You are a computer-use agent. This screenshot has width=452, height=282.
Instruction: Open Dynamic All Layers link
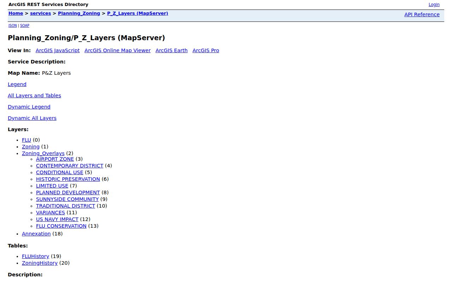click(x=32, y=118)
